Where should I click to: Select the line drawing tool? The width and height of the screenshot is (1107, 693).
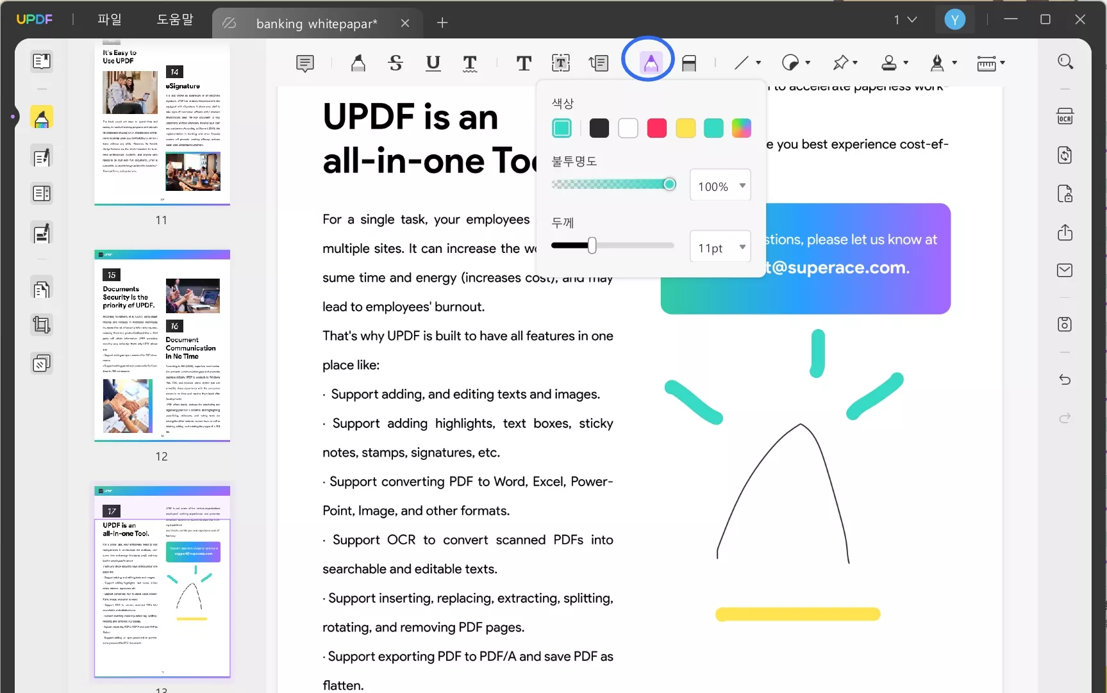coord(742,63)
